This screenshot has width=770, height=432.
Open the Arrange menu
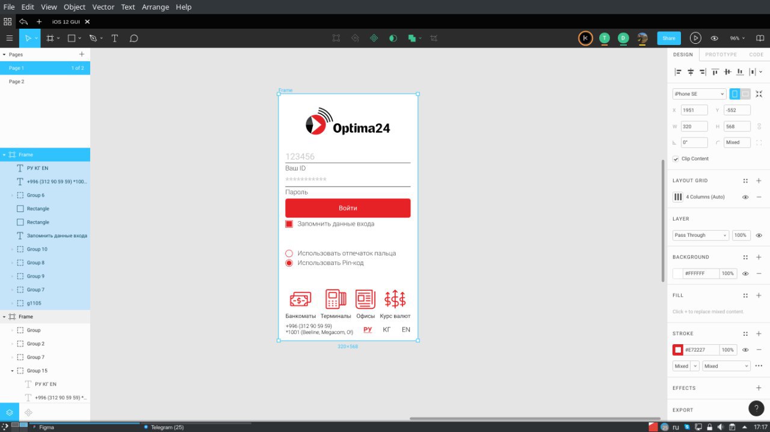(156, 7)
